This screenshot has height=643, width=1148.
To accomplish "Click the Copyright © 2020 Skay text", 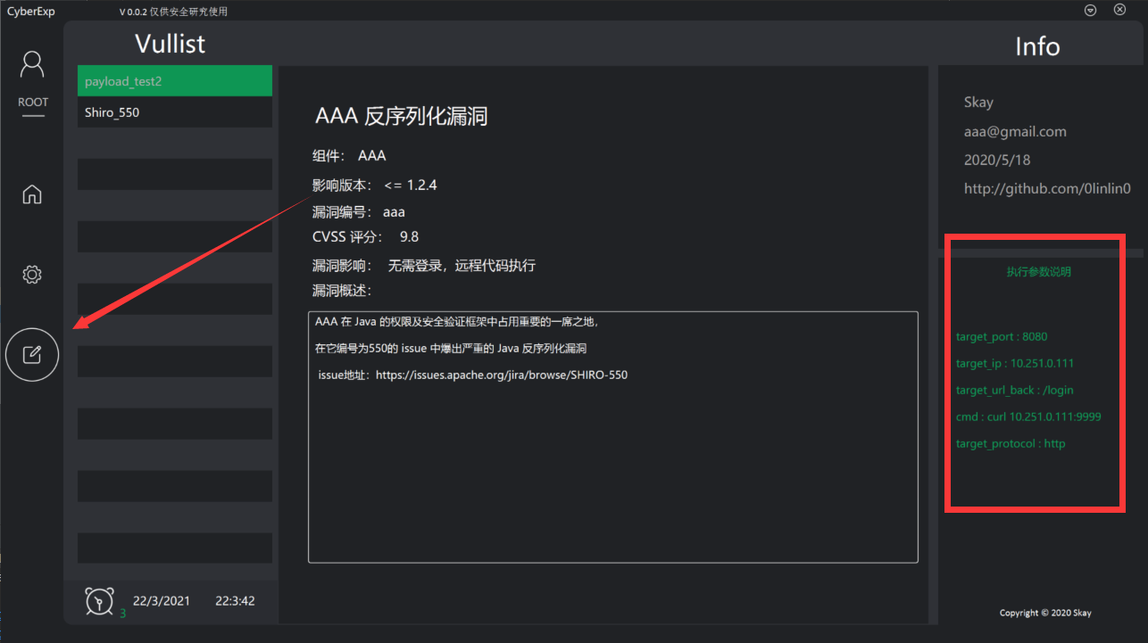I will [x=1045, y=613].
